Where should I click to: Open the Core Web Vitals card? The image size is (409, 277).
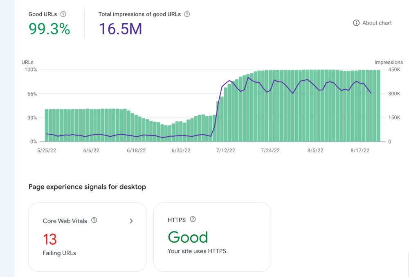[x=87, y=237]
